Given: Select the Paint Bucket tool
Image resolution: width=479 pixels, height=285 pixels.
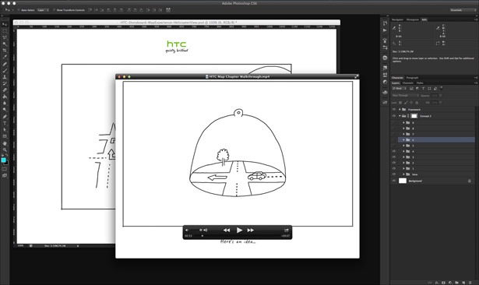Looking at the screenshot, I should pyautogui.click(x=5, y=97).
